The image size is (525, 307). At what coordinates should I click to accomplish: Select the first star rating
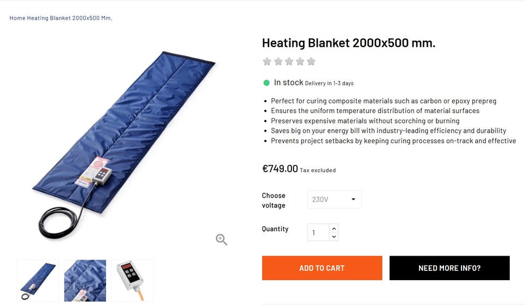267,62
